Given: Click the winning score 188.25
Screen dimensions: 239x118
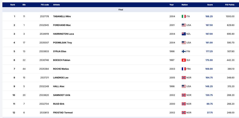Looking at the screenshot, I should 209,16.
